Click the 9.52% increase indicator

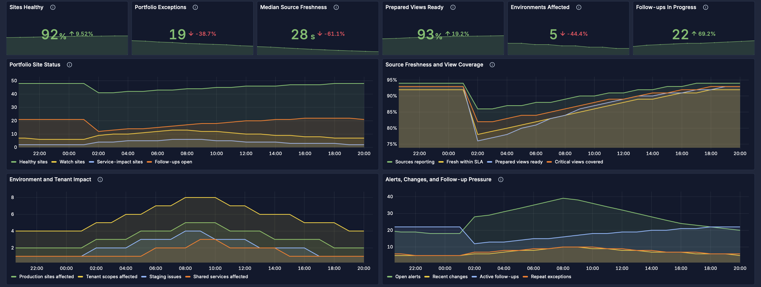coord(81,34)
